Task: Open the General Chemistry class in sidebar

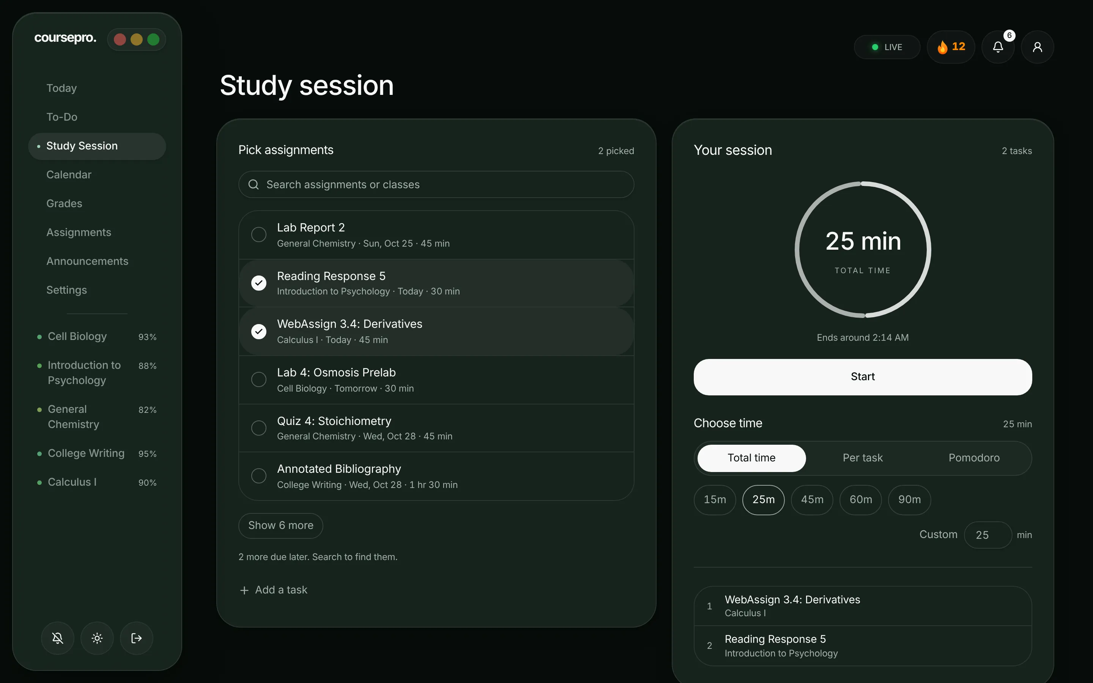Action: tap(97, 417)
